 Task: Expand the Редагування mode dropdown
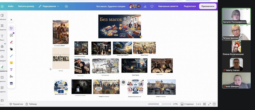coord(49,6)
